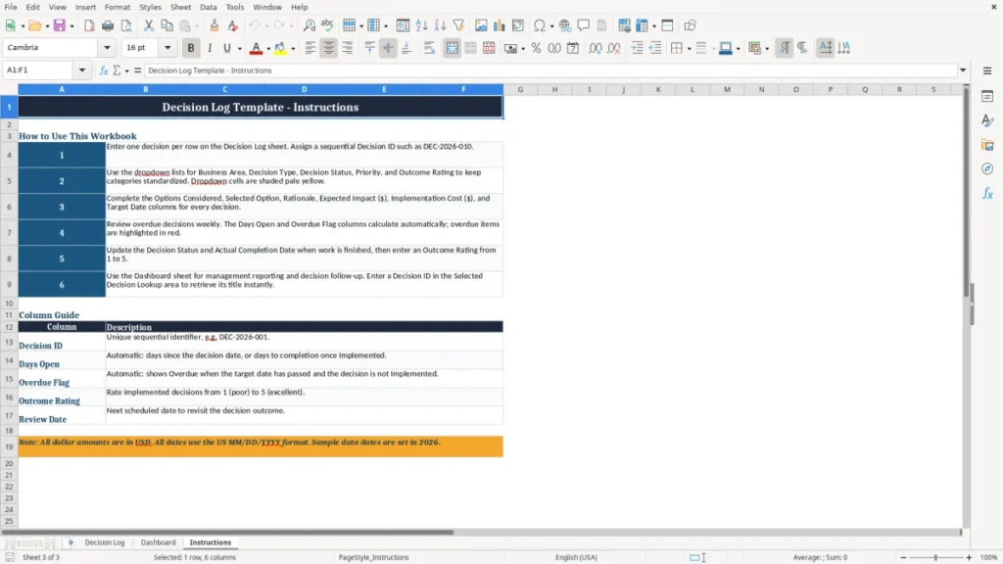The height and width of the screenshot is (564, 1003).
Task: Open the Font Name dropdown
Action: click(x=107, y=47)
